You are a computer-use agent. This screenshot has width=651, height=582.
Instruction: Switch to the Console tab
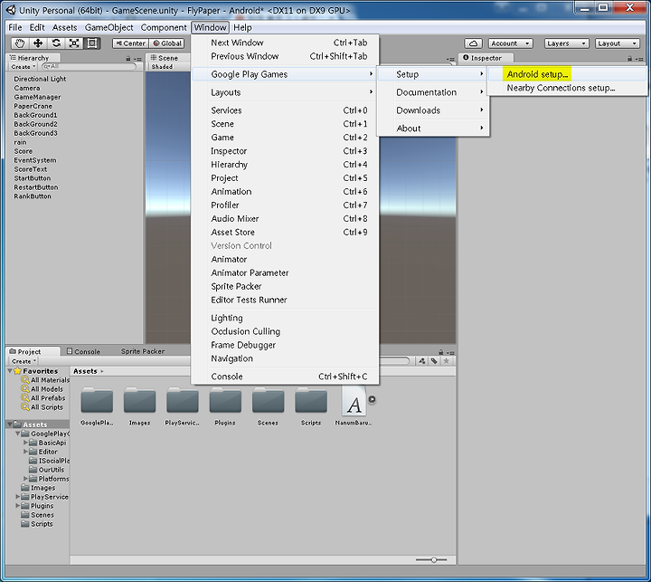coord(83,351)
